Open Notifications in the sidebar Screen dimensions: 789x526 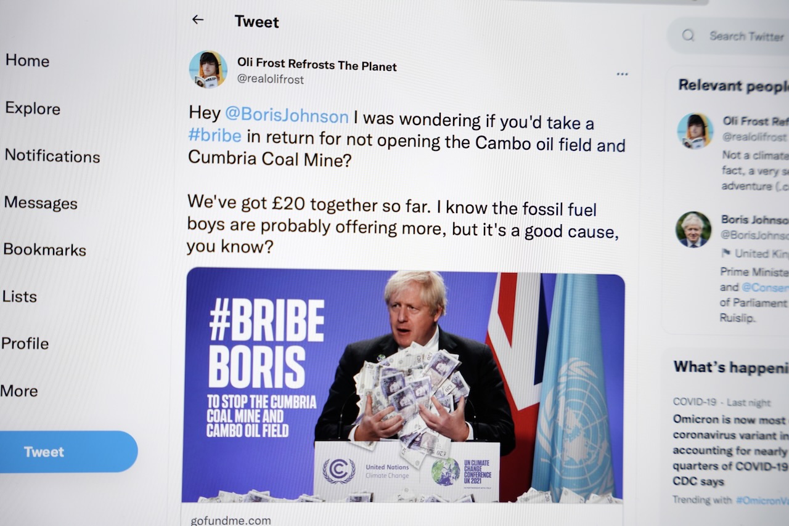(x=52, y=156)
